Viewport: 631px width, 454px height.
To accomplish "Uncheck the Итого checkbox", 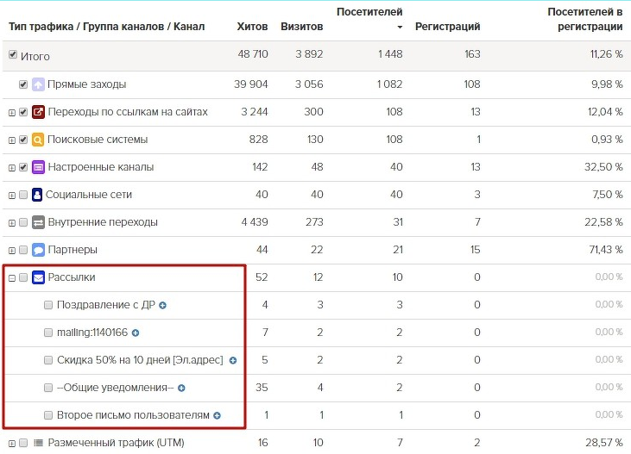I will [x=13, y=54].
